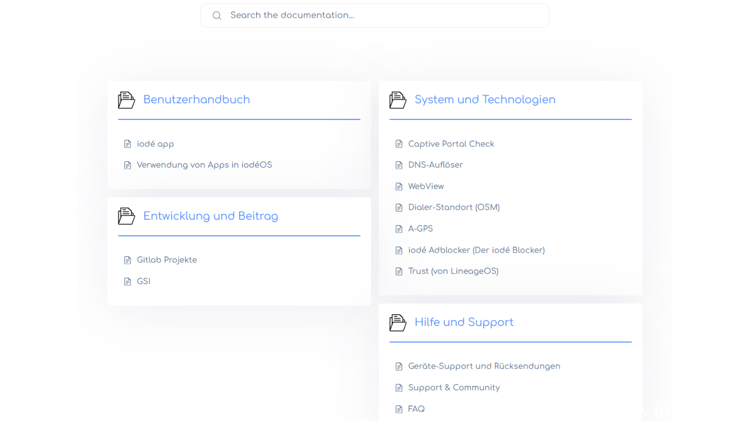Click document icon beside Trust (von LineageOS)

[399, 272]
